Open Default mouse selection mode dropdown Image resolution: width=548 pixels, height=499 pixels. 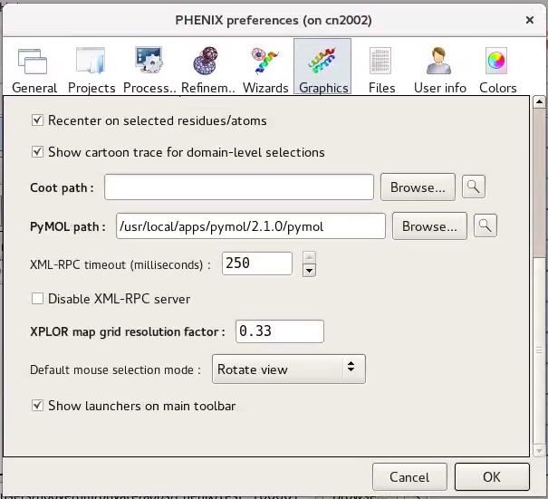(287, 369)
